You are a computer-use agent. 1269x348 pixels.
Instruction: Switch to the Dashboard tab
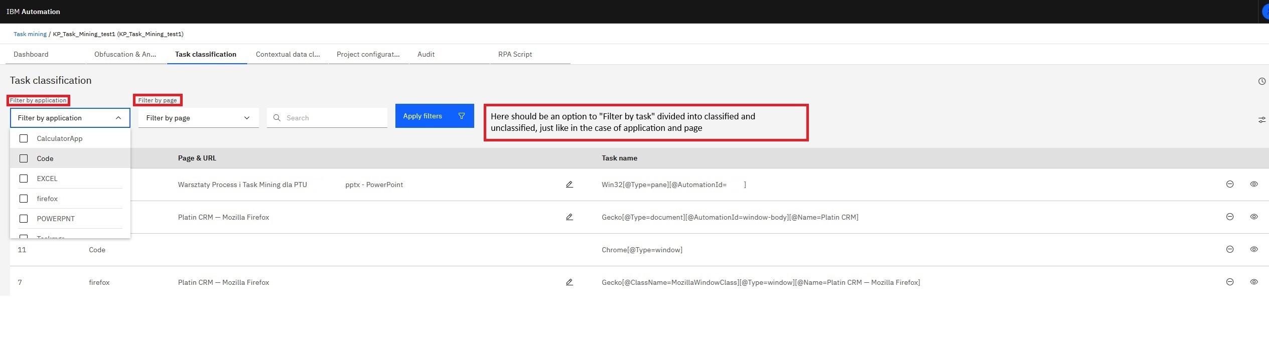pos(31,54)
